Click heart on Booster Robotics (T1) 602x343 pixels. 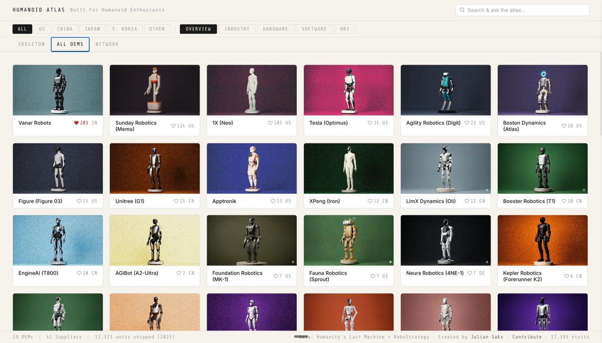tap(564, 201)
